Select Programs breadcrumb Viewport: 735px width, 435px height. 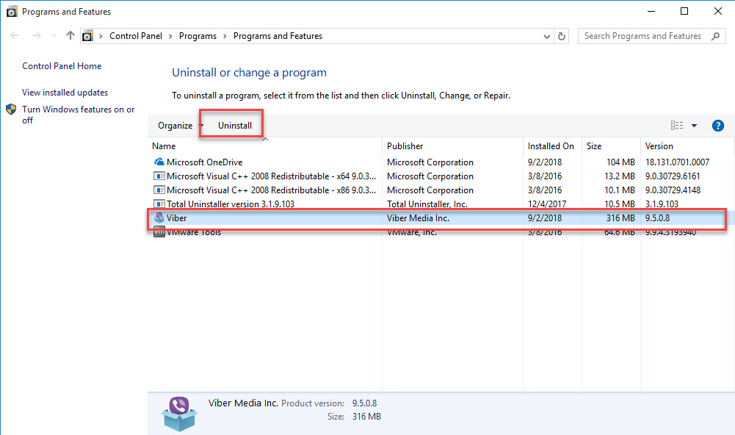198,36
